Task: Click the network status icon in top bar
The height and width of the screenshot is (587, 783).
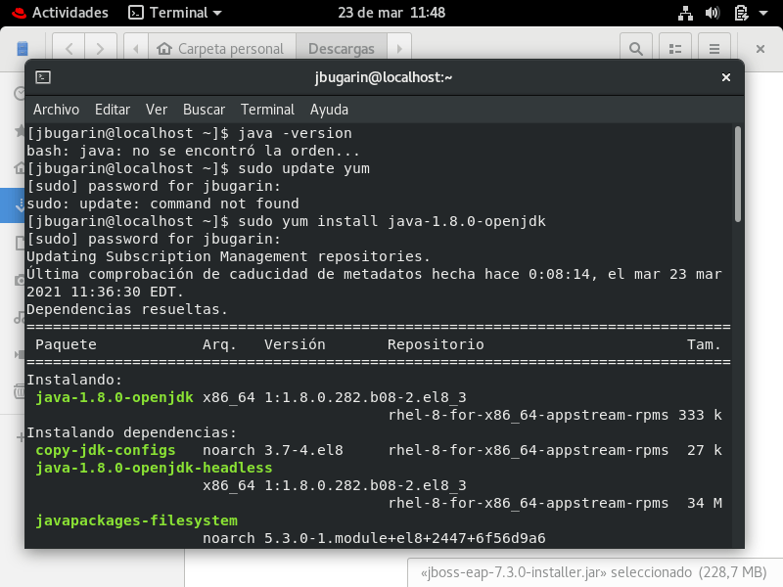Action: click(685, 14)
